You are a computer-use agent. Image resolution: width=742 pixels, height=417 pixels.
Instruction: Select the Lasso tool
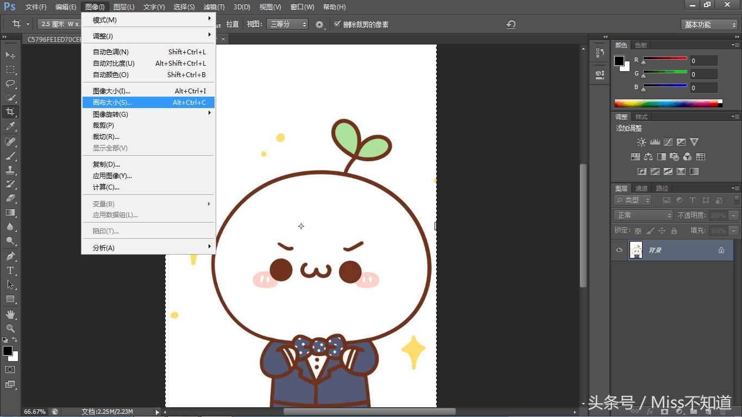pyautogui.click(x=10, y=84)
